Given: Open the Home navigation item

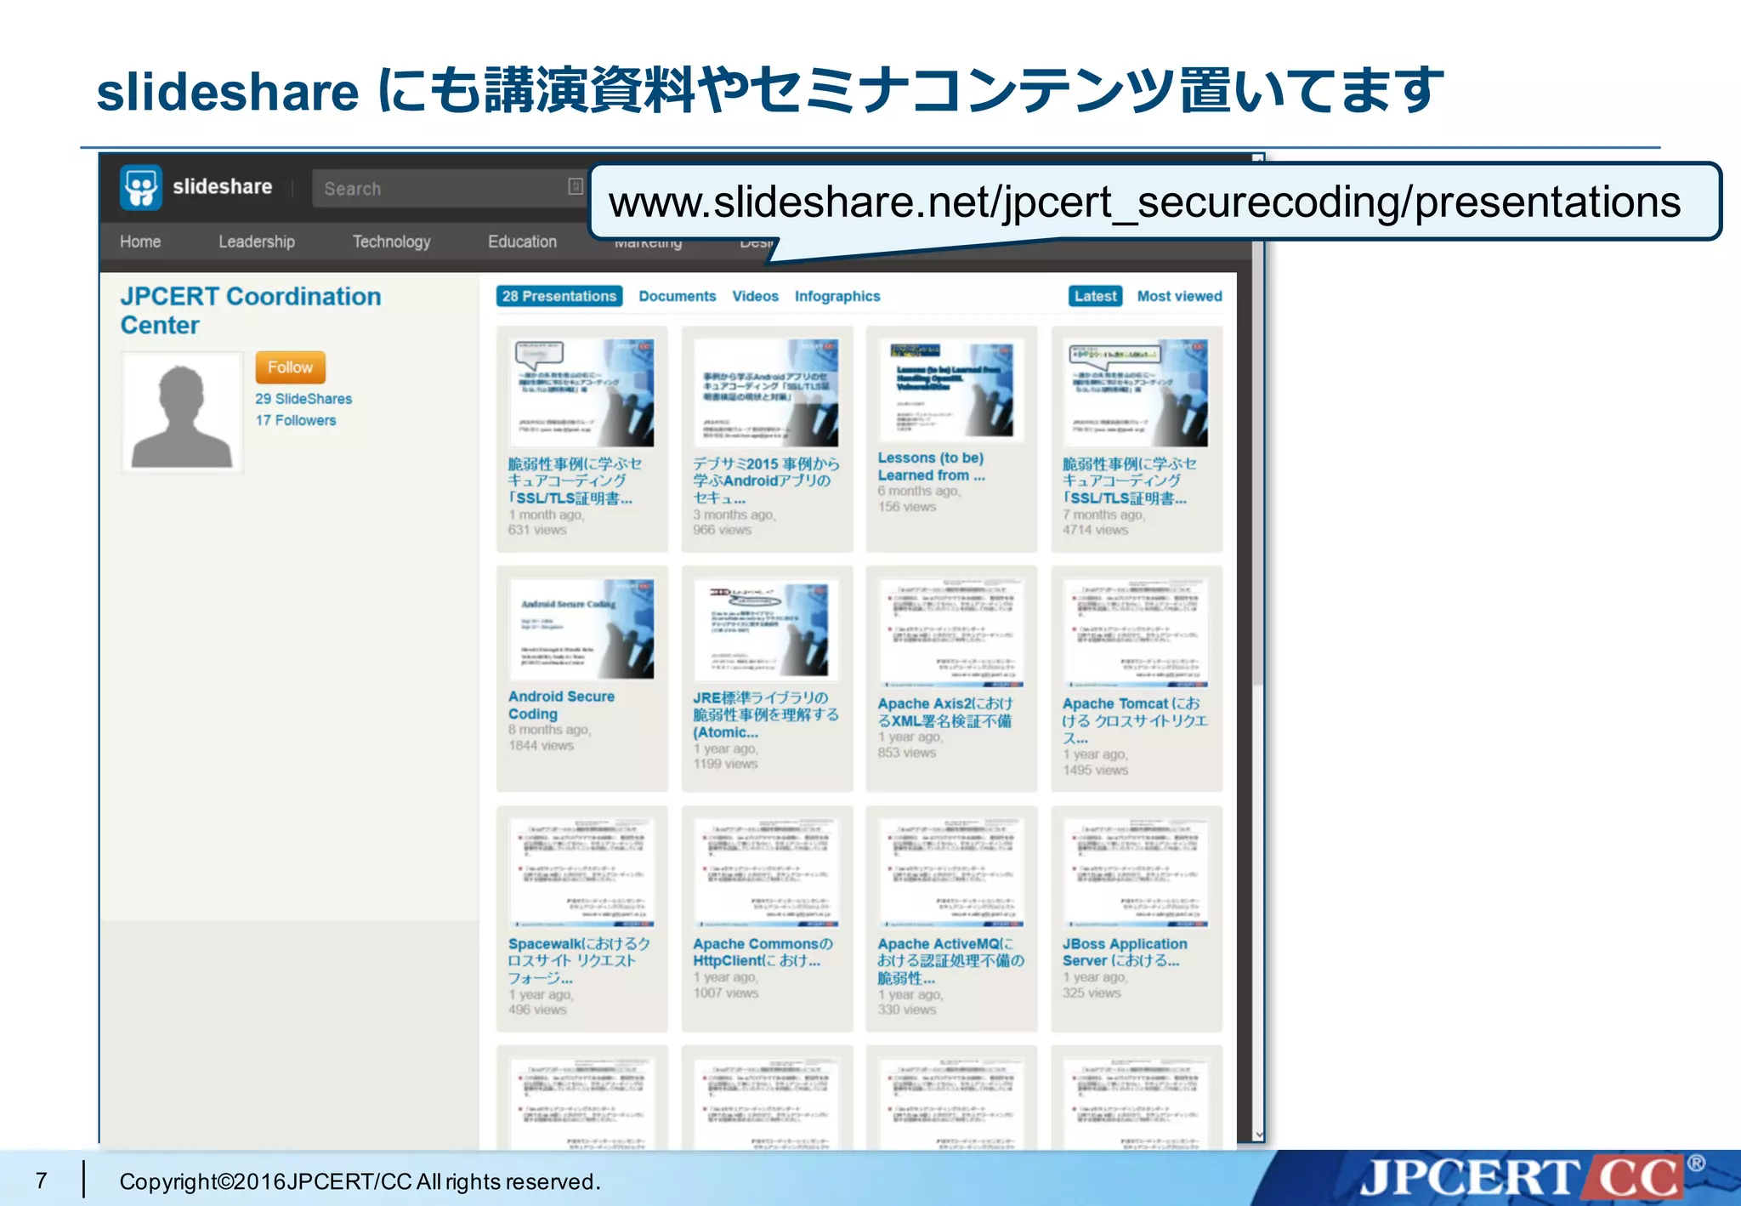Looking at the screenshot, I should [140, 242].
